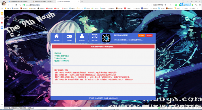Image resolution: width=202 pixels, height=110 pixels.
Task: Click the footer blue bar announcement text
Action: (x=103, y=98)
